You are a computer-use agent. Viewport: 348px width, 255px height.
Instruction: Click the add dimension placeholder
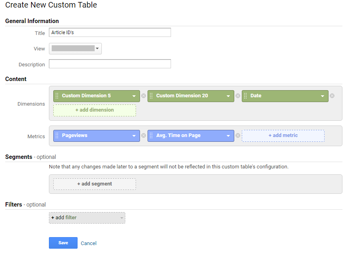[95, 110]
